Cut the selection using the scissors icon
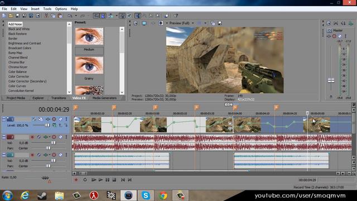Viewport: 357px width, 201px height. [46, 16]
